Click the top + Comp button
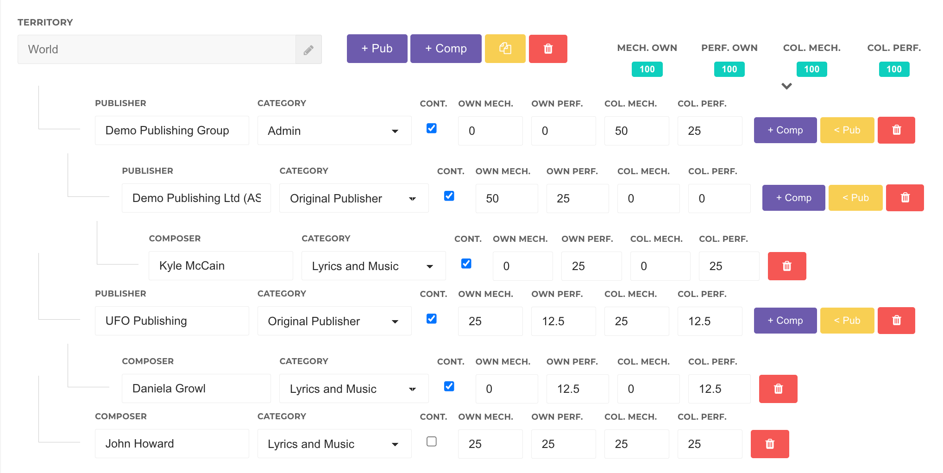943x473 pixels. click(x=446, y=49)
